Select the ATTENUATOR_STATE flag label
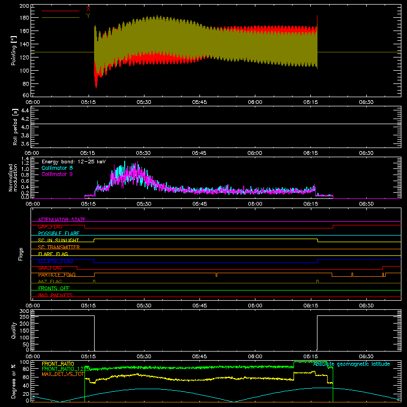 click(62, 220)
